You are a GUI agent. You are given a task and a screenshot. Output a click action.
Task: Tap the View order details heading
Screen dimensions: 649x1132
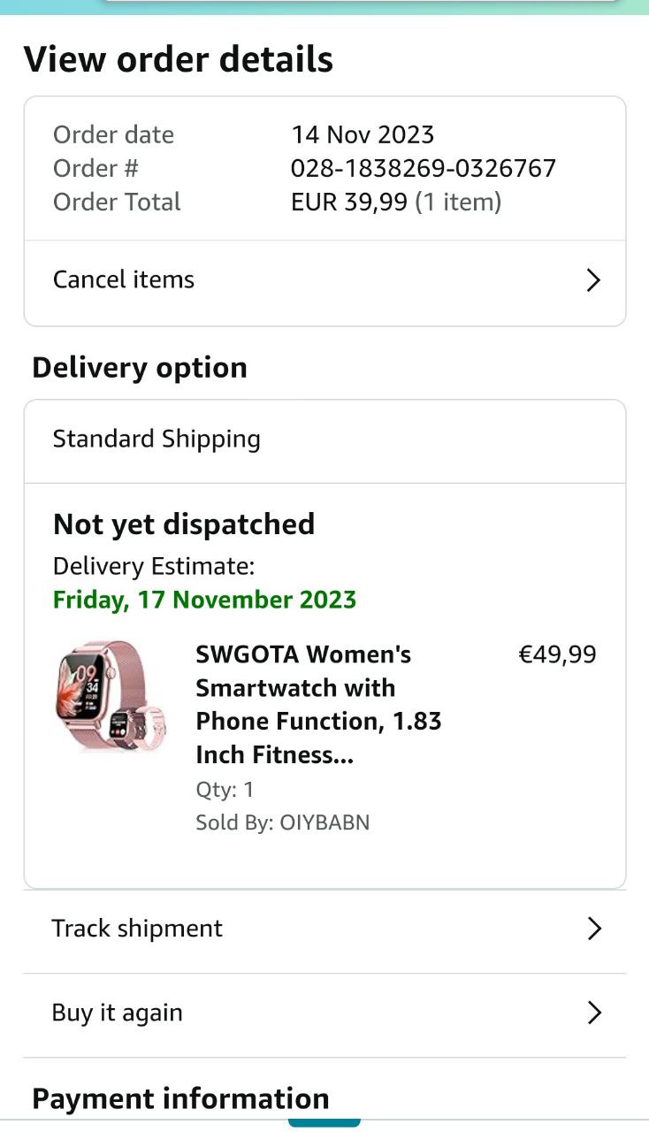point(179,59)
